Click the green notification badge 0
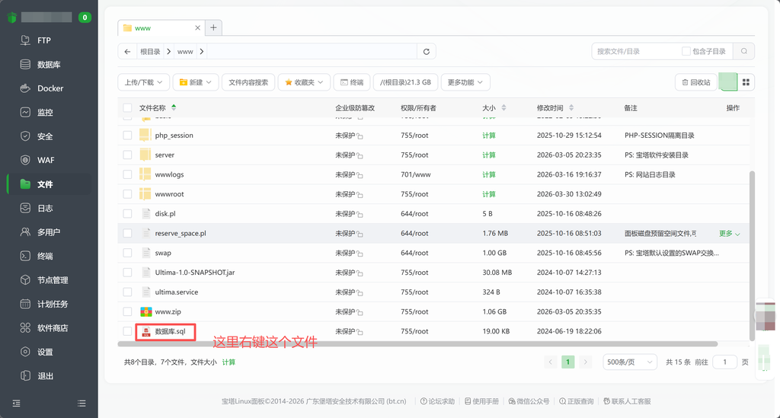Image resolution: width=780 pixels, height=418 pixels. click(x=85, y=18)
